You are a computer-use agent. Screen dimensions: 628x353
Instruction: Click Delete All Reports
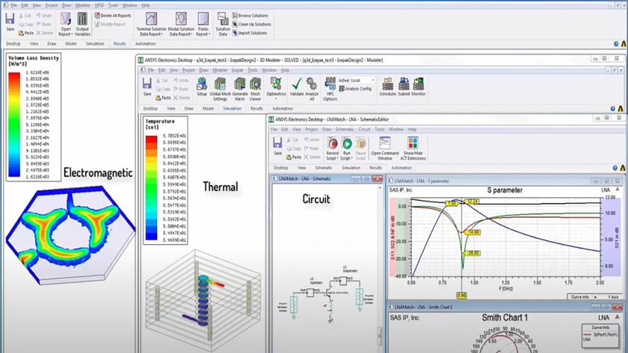[x=113, y=16]
